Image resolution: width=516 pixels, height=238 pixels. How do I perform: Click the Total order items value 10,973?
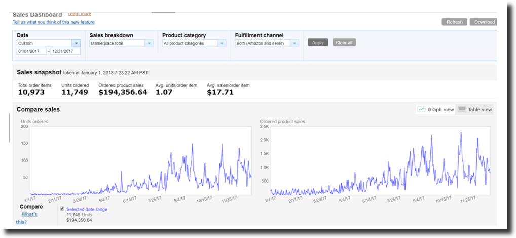pos(31,92)
